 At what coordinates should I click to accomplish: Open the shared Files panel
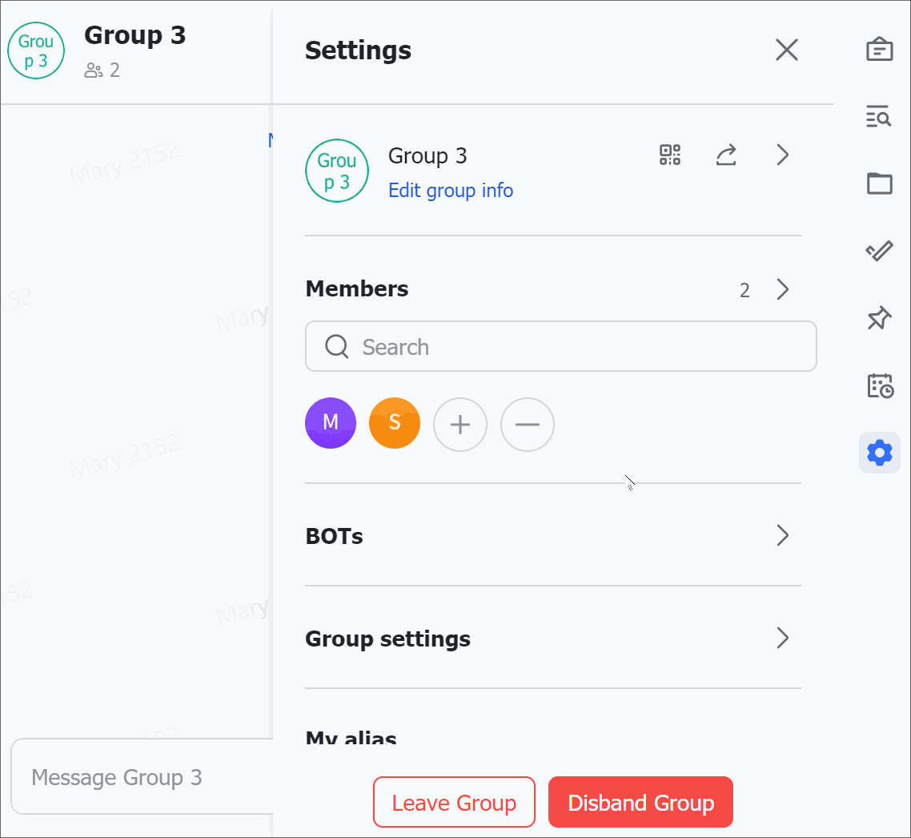coord(879,183)
